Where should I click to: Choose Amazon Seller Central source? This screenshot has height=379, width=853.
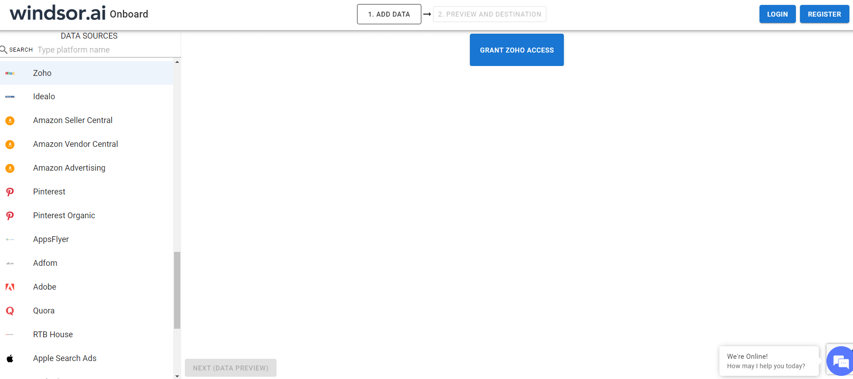pos(86,120)
